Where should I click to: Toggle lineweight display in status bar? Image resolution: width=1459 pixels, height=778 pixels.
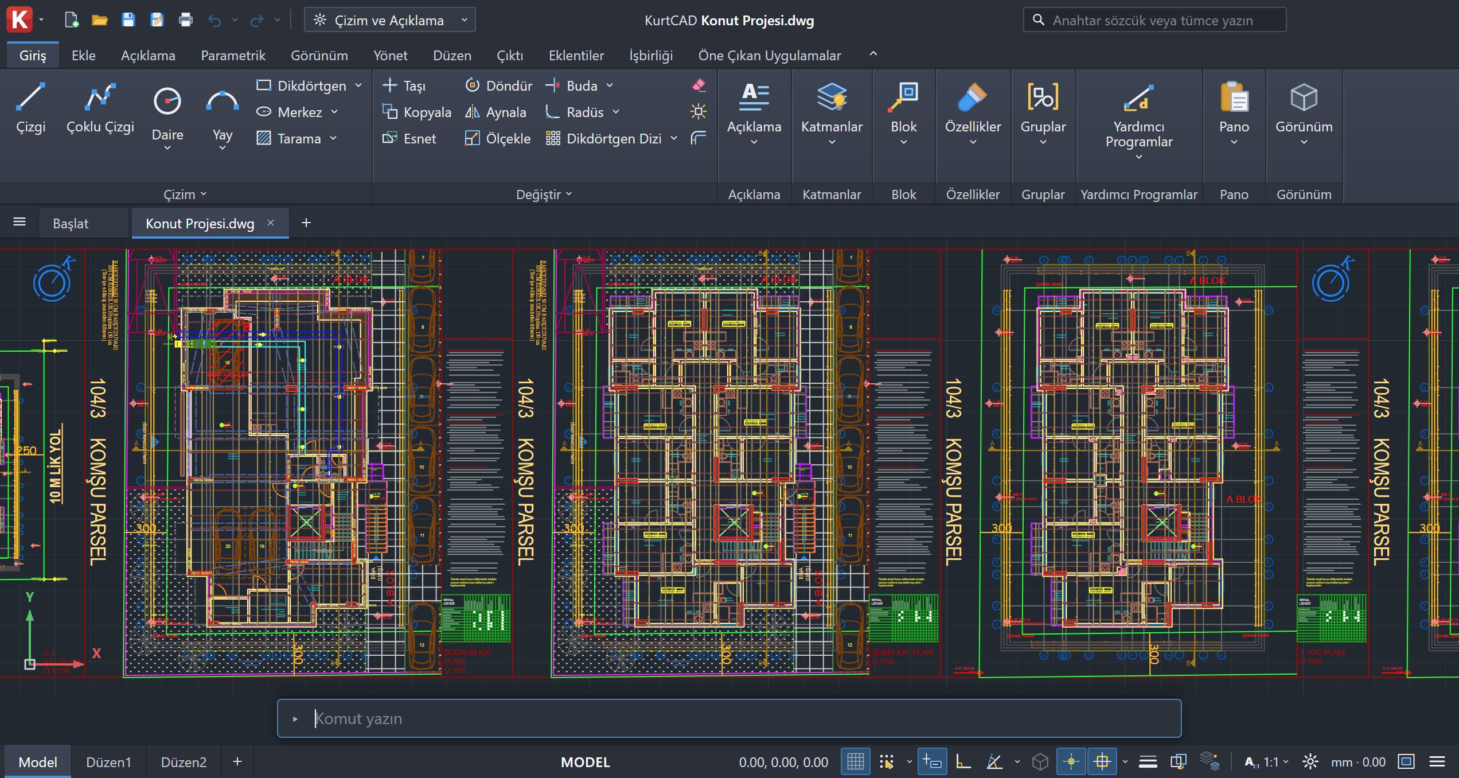pos(1148,762)
